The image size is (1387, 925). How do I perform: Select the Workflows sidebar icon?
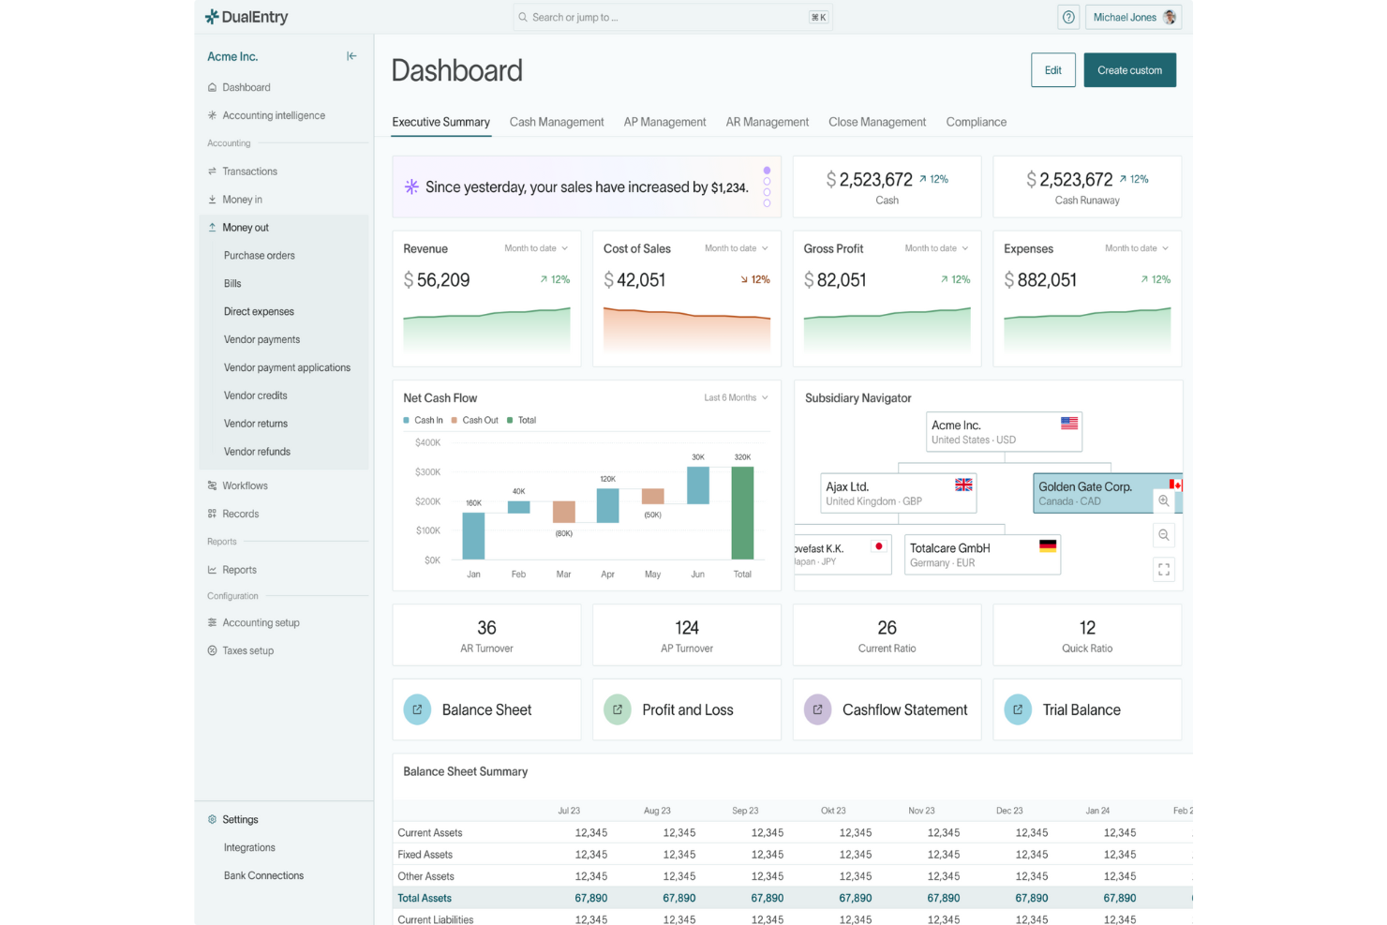click(212, 485)
